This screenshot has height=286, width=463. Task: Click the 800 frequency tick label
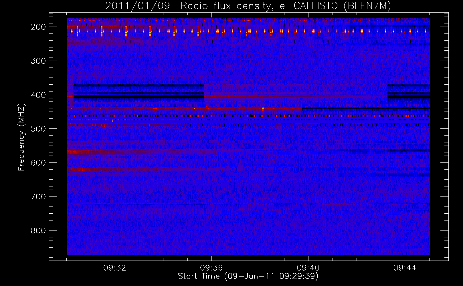coord(38,231)
